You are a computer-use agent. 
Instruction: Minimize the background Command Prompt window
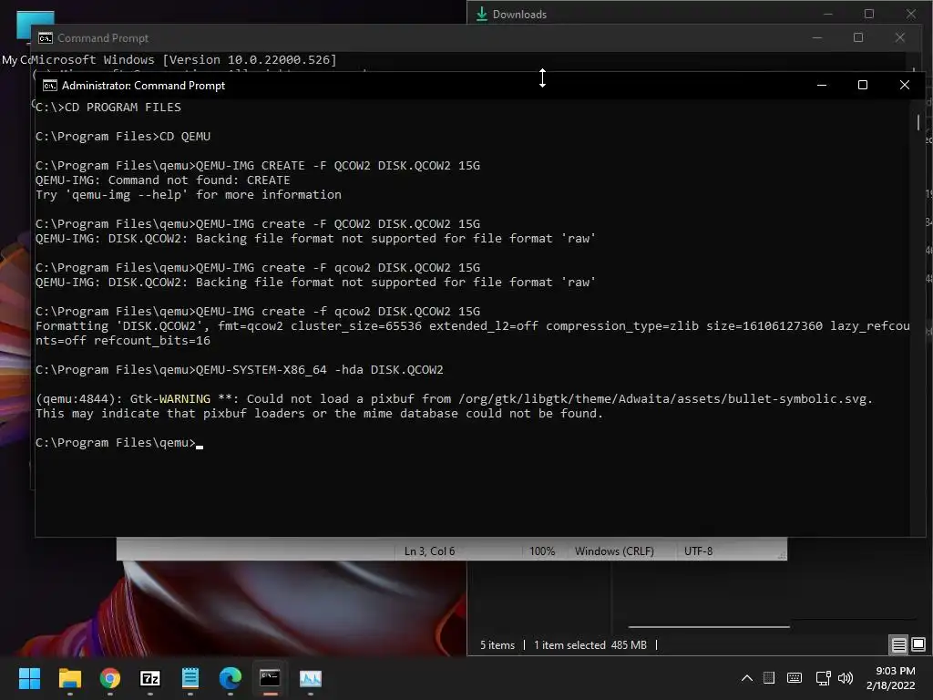click(817, 37)
